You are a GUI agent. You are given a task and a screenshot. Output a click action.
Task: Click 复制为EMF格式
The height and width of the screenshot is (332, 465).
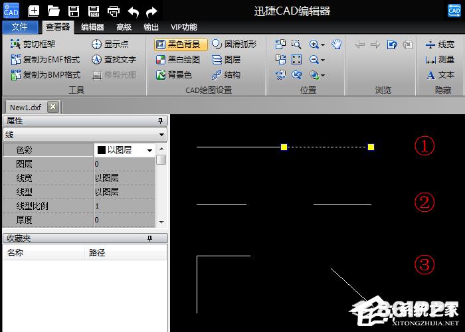click(x=45, y=60)
